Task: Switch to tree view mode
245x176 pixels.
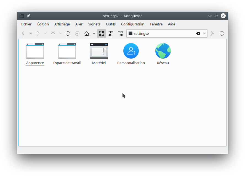Action: coord(120,33)
